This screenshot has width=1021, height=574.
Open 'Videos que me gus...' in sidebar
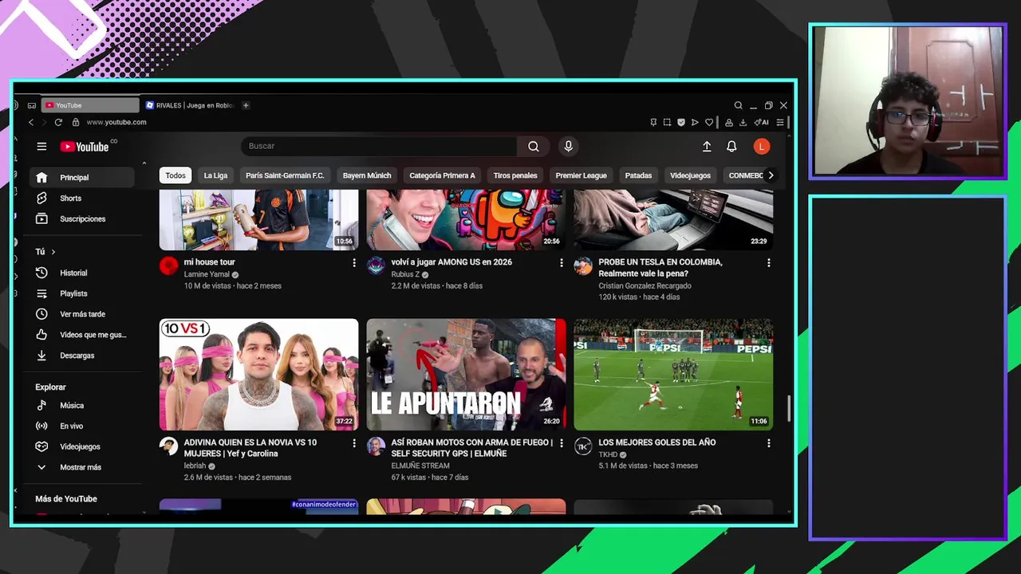(82, 335)
